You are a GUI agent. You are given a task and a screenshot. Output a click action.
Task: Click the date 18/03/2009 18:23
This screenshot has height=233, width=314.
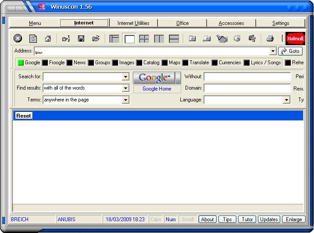pos(125,219)
